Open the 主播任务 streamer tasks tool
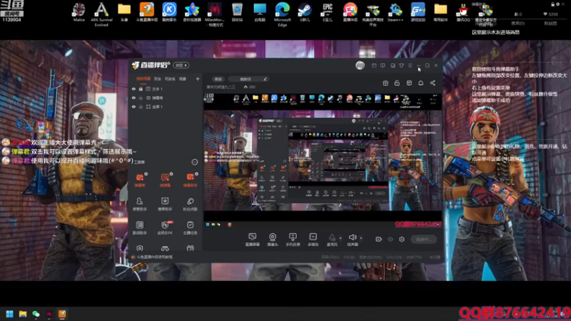Viewport: 571px width, 321px height. click(x=190, y=228)
